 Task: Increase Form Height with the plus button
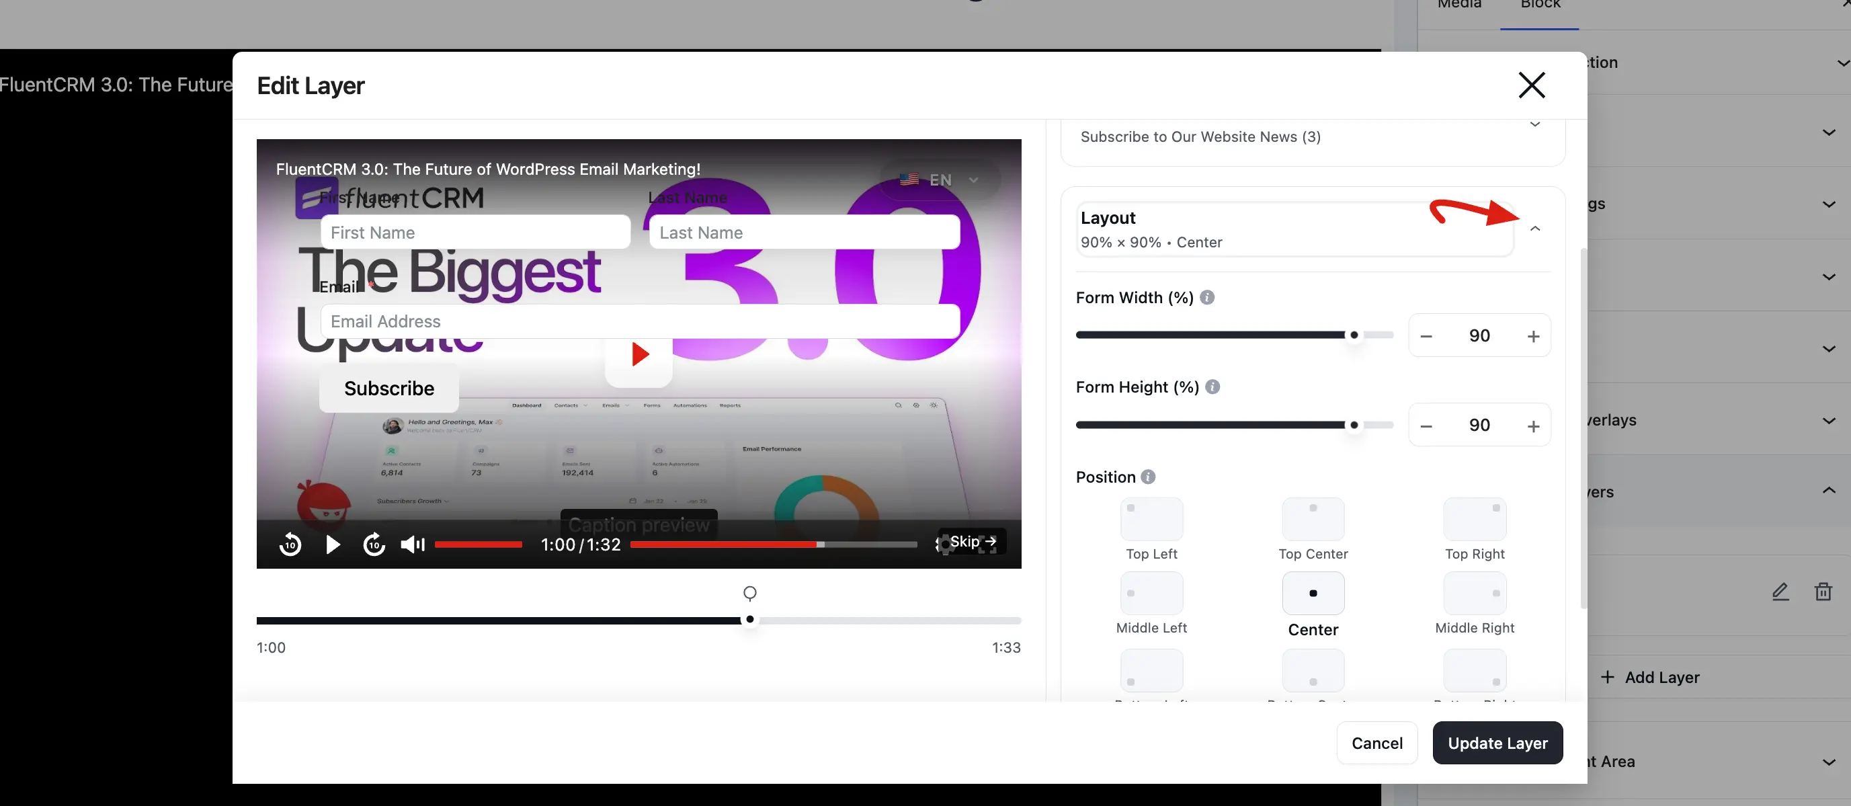[x=1532, y=426]
